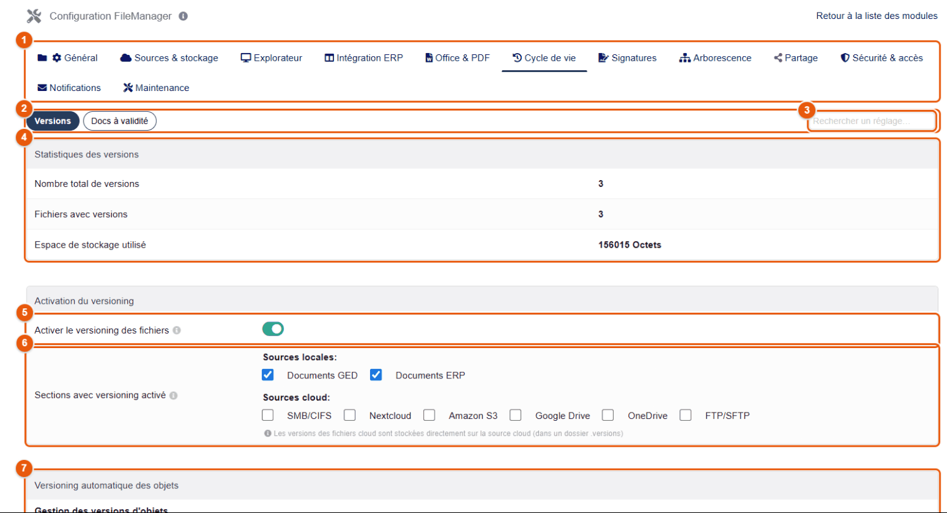Click info icon beside Sections avec versioning activé
This screenshot has width=947, height=513.
[173, 395]
